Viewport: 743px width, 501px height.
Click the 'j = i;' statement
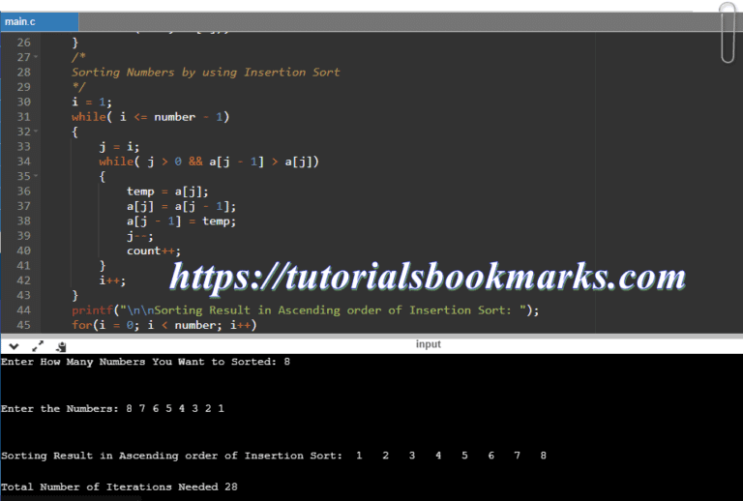(x=119, y=147)
